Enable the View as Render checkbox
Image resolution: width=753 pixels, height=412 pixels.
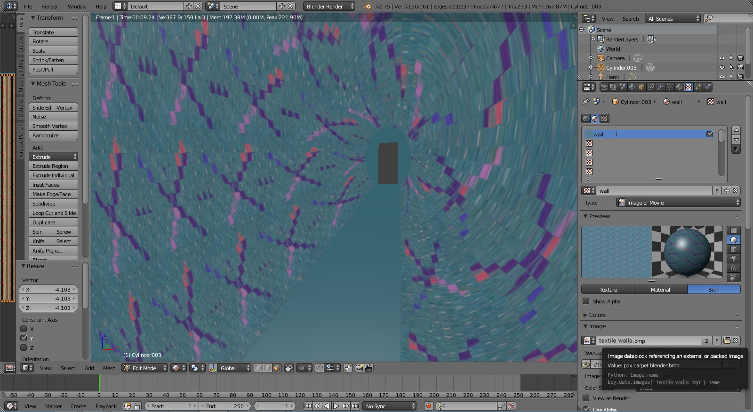(x=586, y=398)
